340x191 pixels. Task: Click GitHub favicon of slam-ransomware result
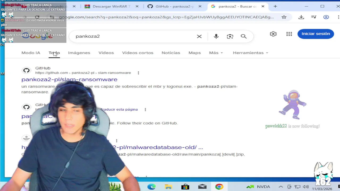click(x=26, y=70)
